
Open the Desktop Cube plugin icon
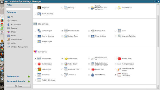pyautogui.click(x=66, y=31)
